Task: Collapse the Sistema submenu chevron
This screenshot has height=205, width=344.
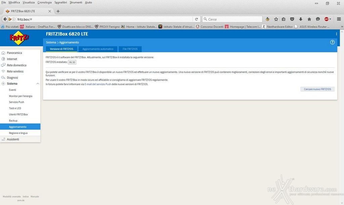Action: (x=38, y=84)
